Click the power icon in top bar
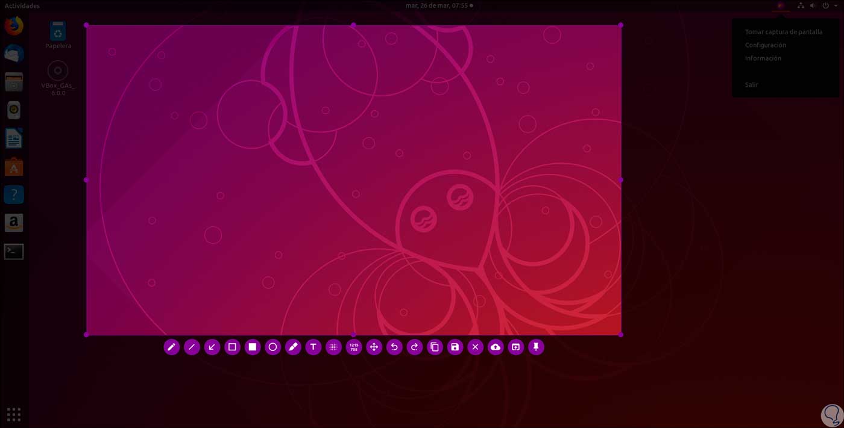The image size is (844, 428). [825, 5]
